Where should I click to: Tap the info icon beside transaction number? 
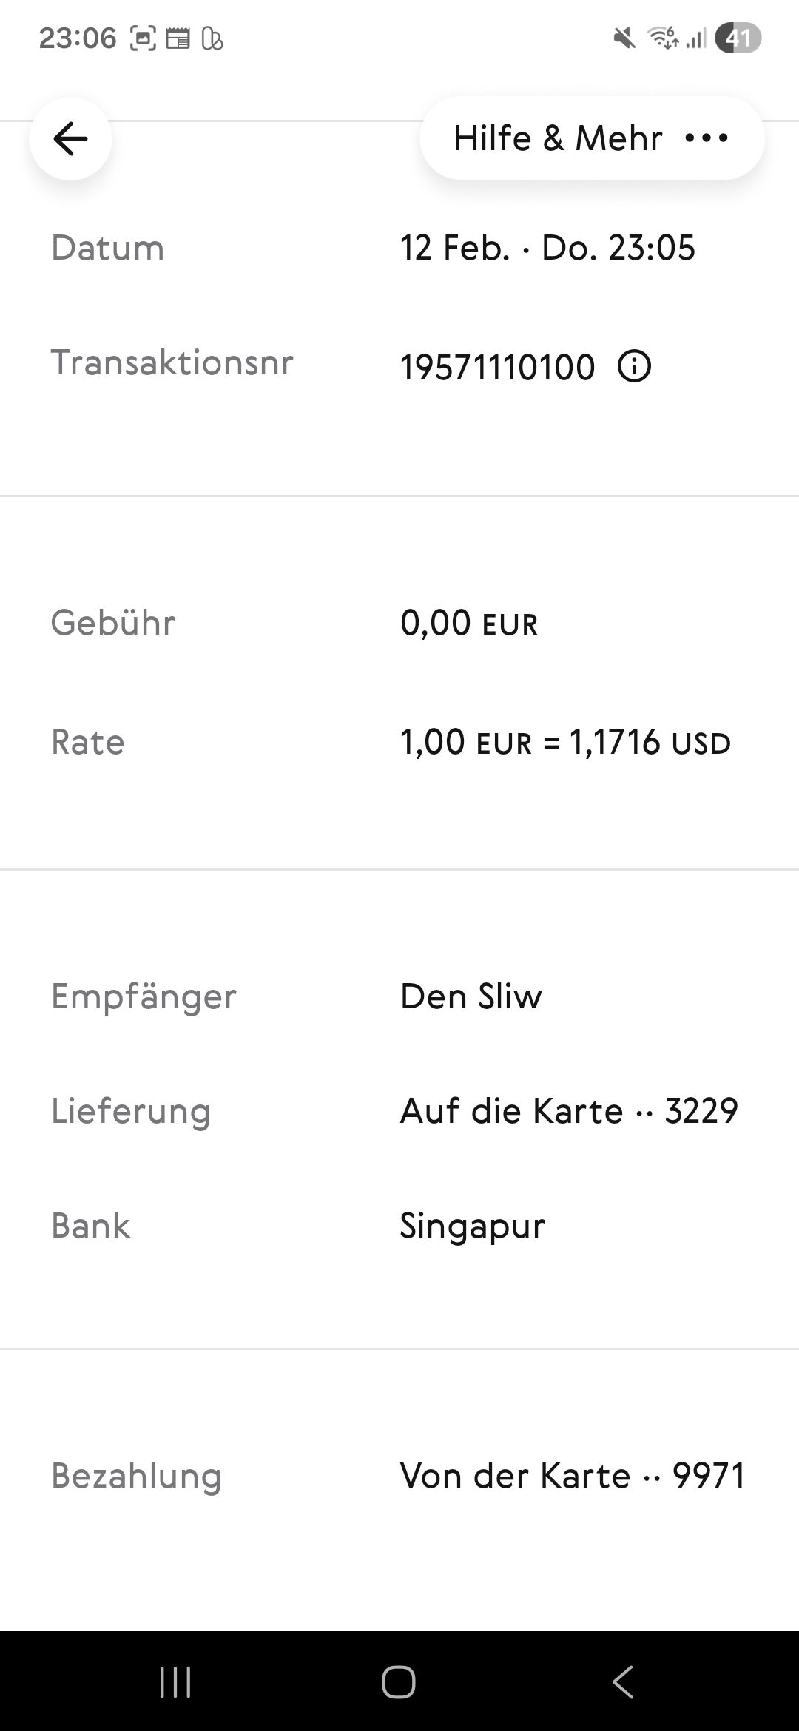click(x=634, y=366)
